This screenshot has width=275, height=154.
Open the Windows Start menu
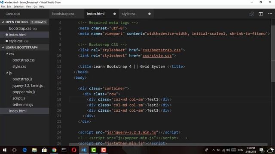(x=5, y=150)
